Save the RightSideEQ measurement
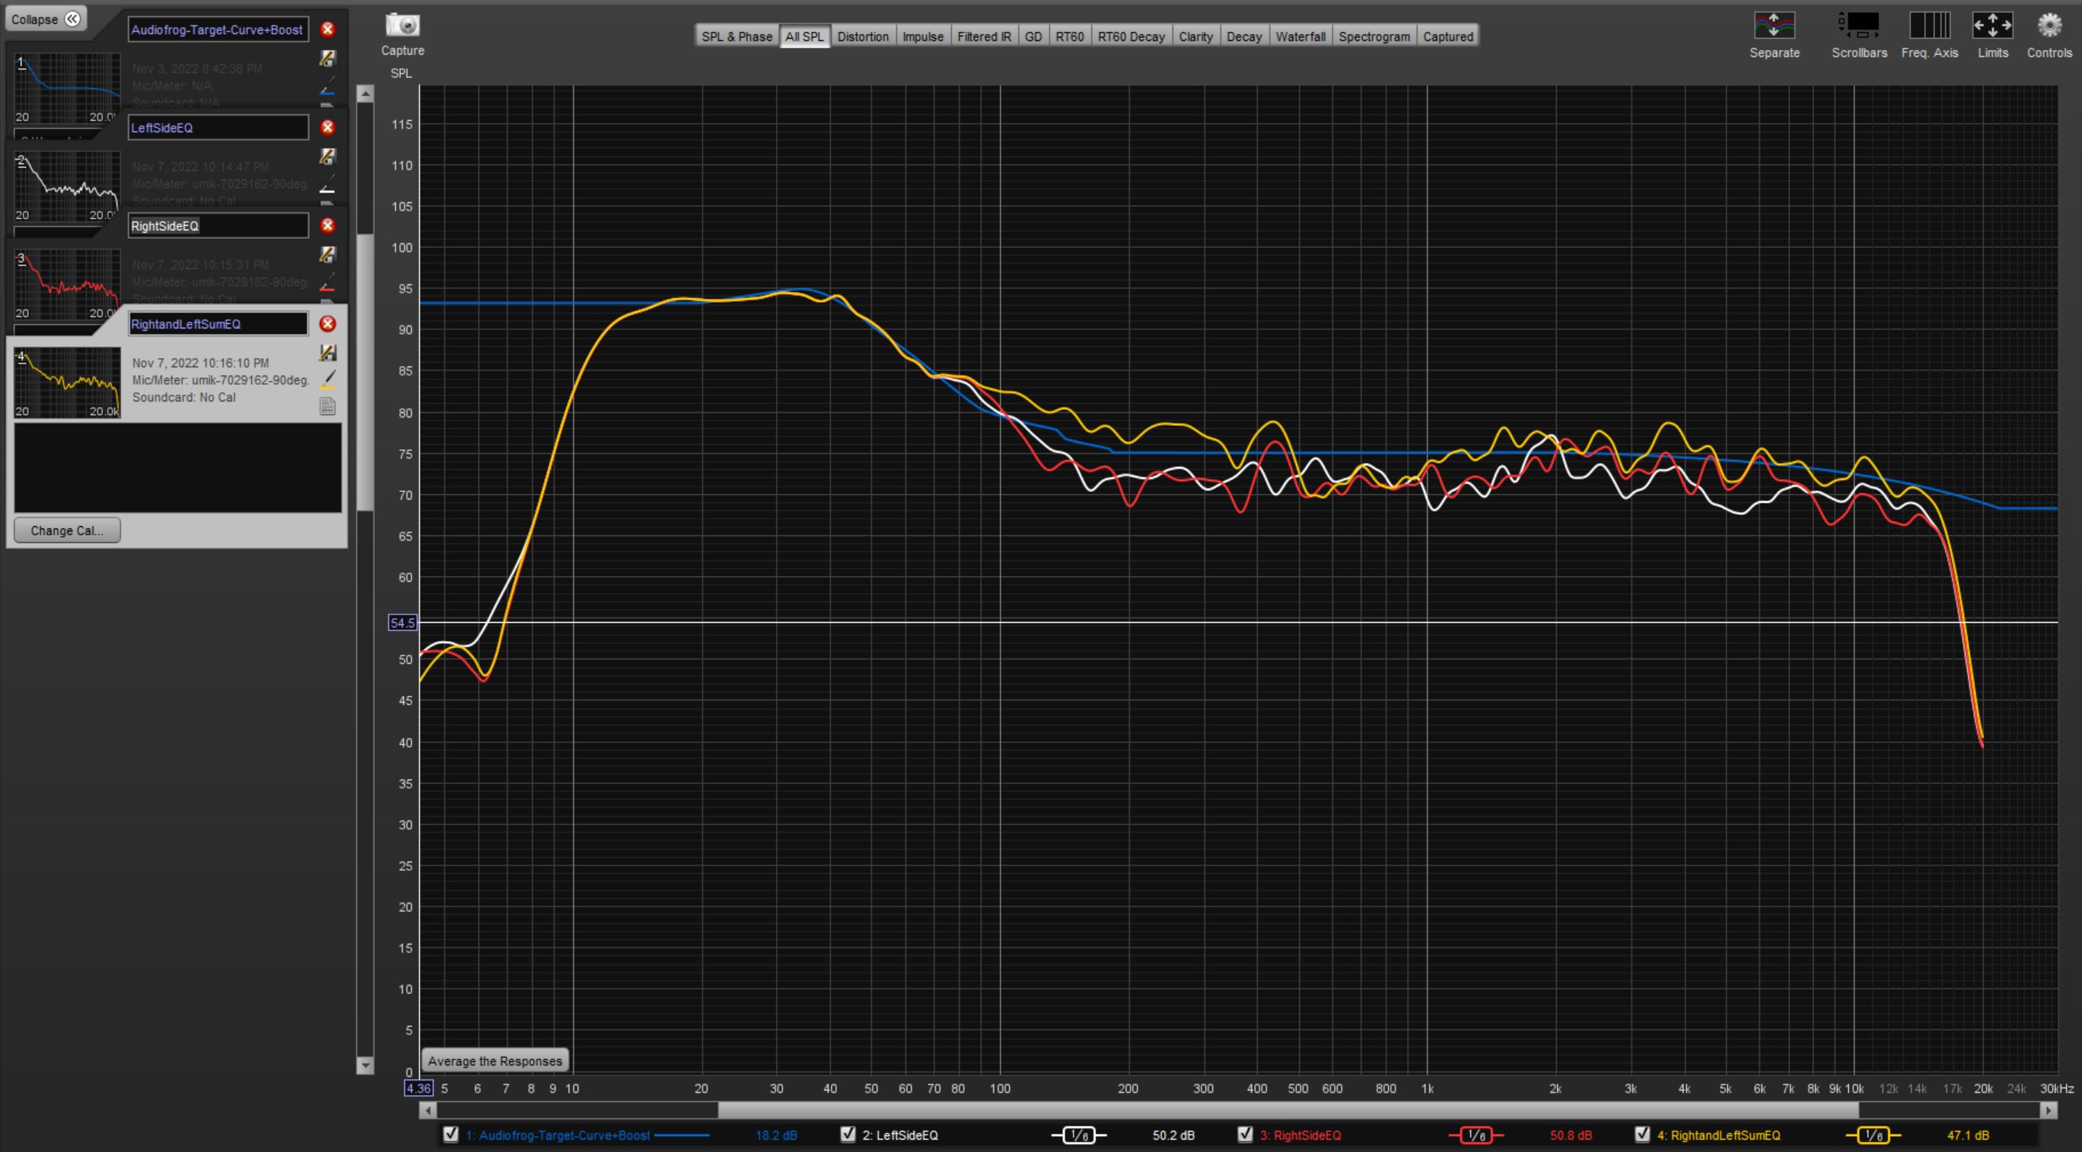Screen dimensions: 2082x1152 click(327, 255)
